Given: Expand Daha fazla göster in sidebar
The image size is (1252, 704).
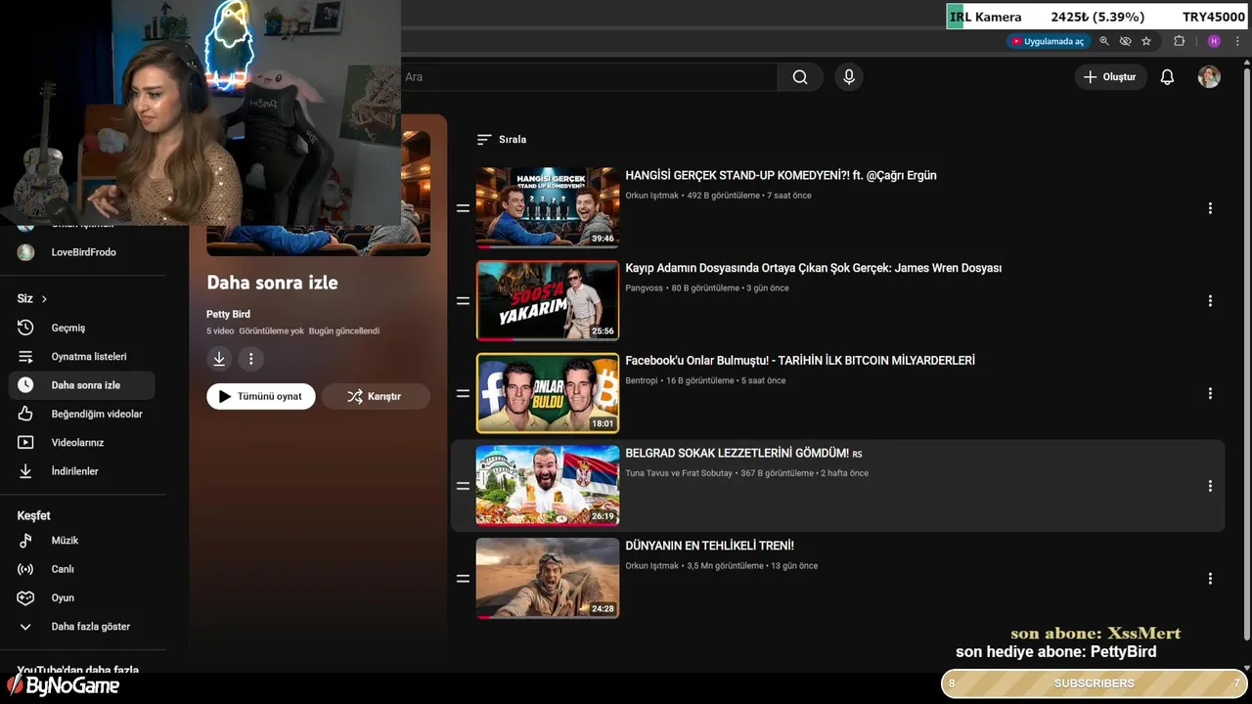Looking at the screenshot, I should pos(81,627).
